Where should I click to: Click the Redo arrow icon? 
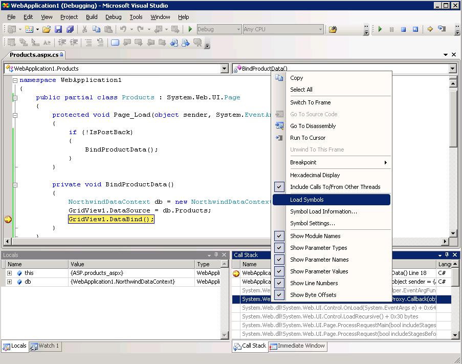tap(141, 29)
